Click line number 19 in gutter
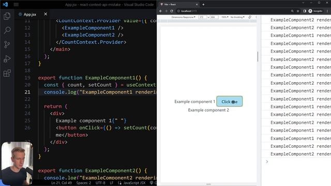331x186 pixels. (27, 78)
